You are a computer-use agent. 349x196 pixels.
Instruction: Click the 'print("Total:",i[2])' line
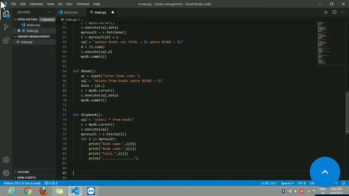(x=109, y=154)
